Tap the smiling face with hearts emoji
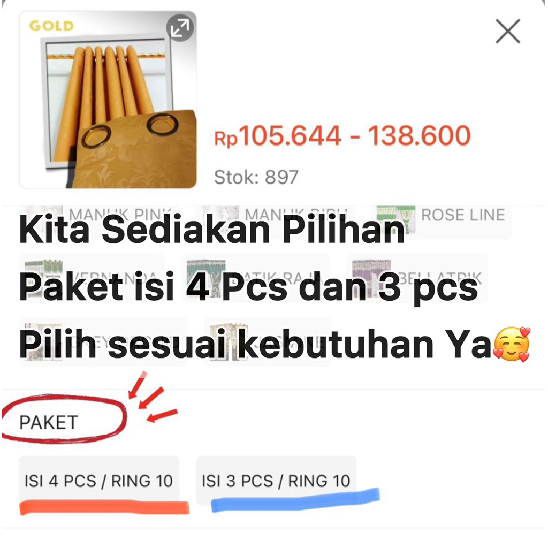The image size is (548, 548). point(511,344)
